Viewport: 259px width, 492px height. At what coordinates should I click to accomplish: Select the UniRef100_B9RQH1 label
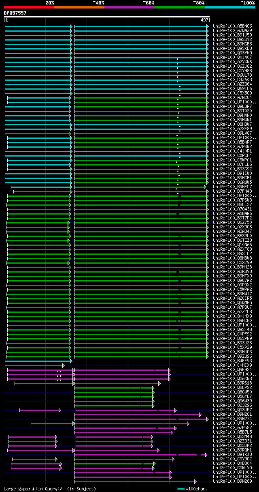(x=232, y=450)
